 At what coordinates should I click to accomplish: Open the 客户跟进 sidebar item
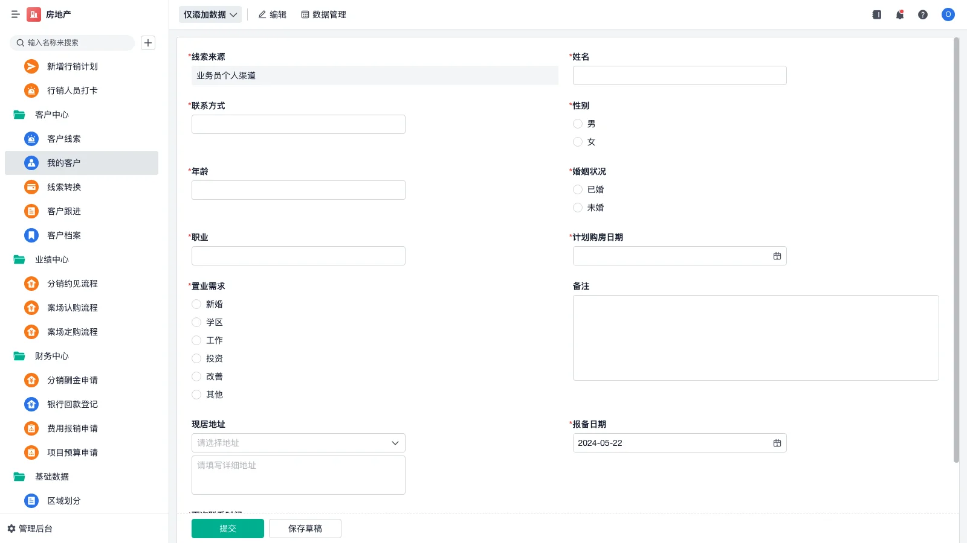[x=63, y=211]
